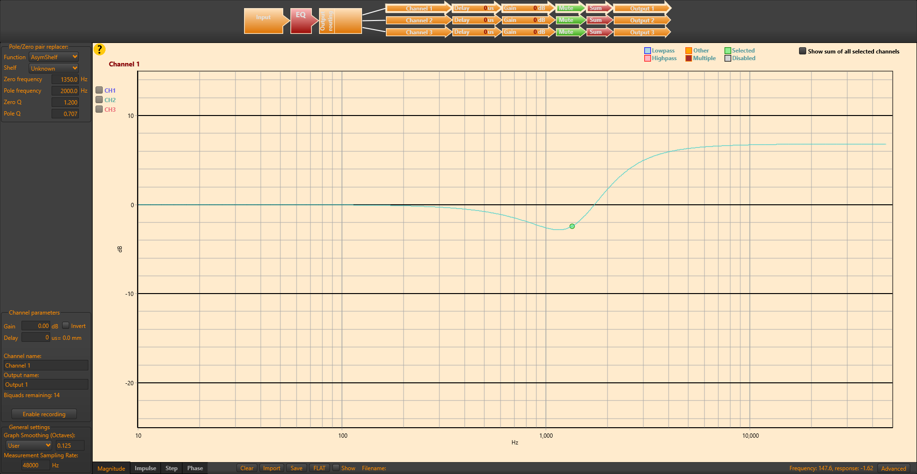Click the Measurement Sampling Rate field

(36, 465)
